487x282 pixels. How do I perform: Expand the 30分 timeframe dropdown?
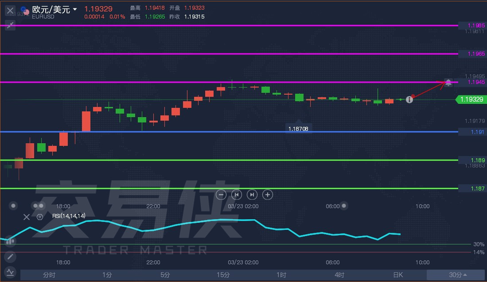(x=456, y=275)
